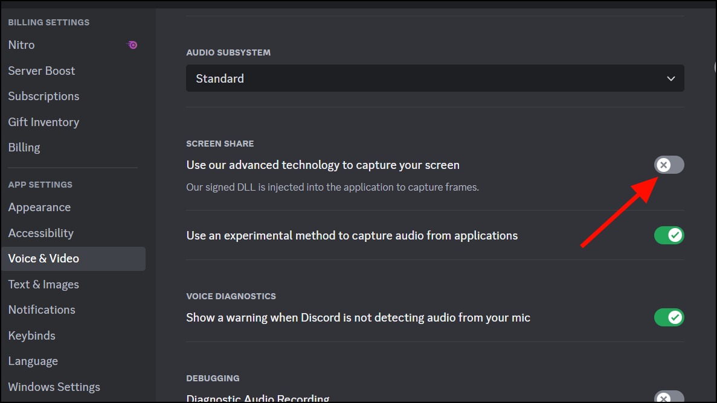
Task: Click the AUDIO SUBSYSTEM heading
Action: coord(228,52)
